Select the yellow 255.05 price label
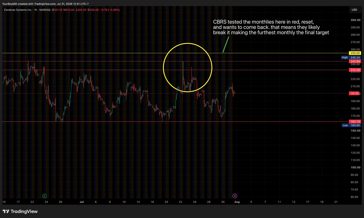This screenshot has width=364, height=218. point(355,53)
